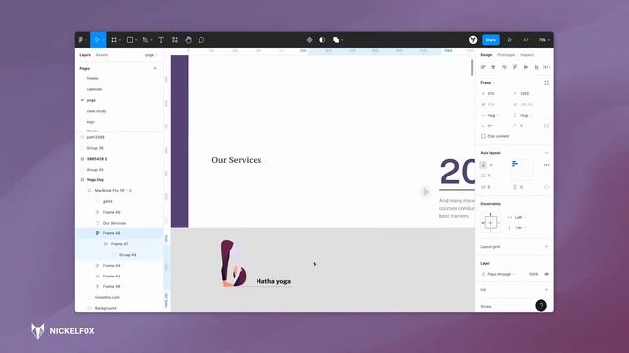Open the Resources components tool
This screenshot has width=629, height=353.
click(175, 40)
